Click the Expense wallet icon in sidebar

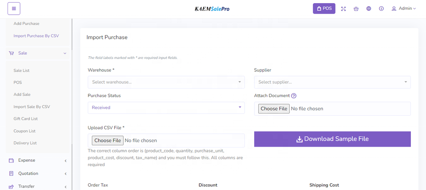(x=12, y=160)
